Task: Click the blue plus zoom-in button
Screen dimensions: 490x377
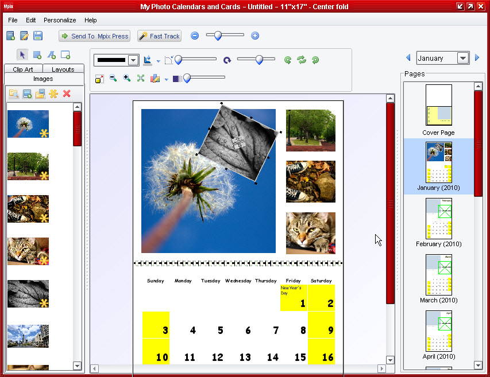Action: coord(255,36)
